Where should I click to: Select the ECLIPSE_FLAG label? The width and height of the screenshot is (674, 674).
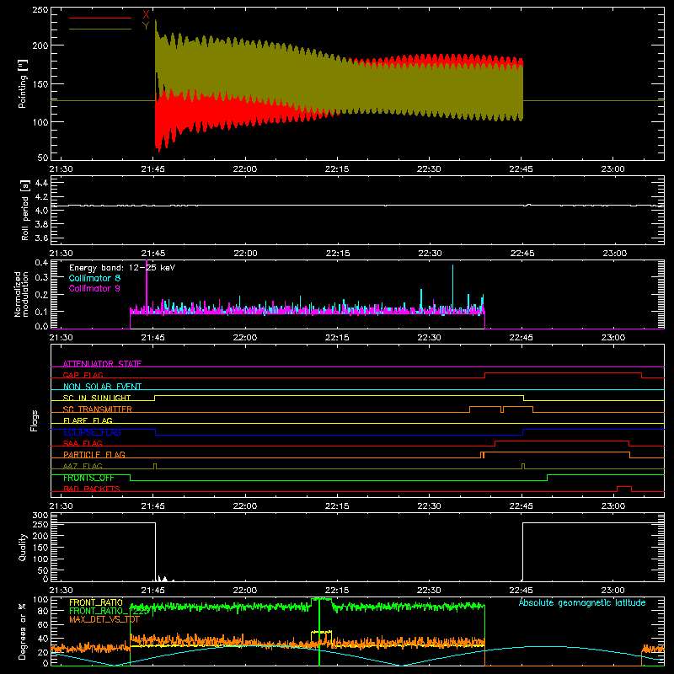click(92, 432)
